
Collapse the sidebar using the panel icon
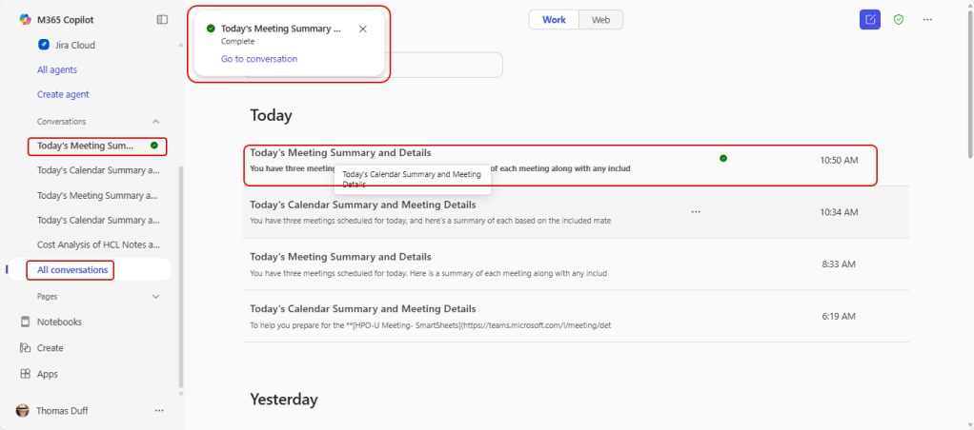tap(162, 19)
